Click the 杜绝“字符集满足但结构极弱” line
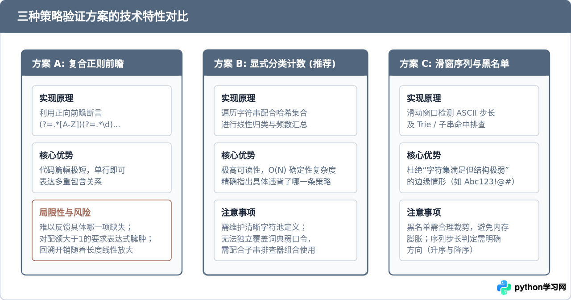Image resolution: width=571 pixels, height=300 pixels. (458, 170)
